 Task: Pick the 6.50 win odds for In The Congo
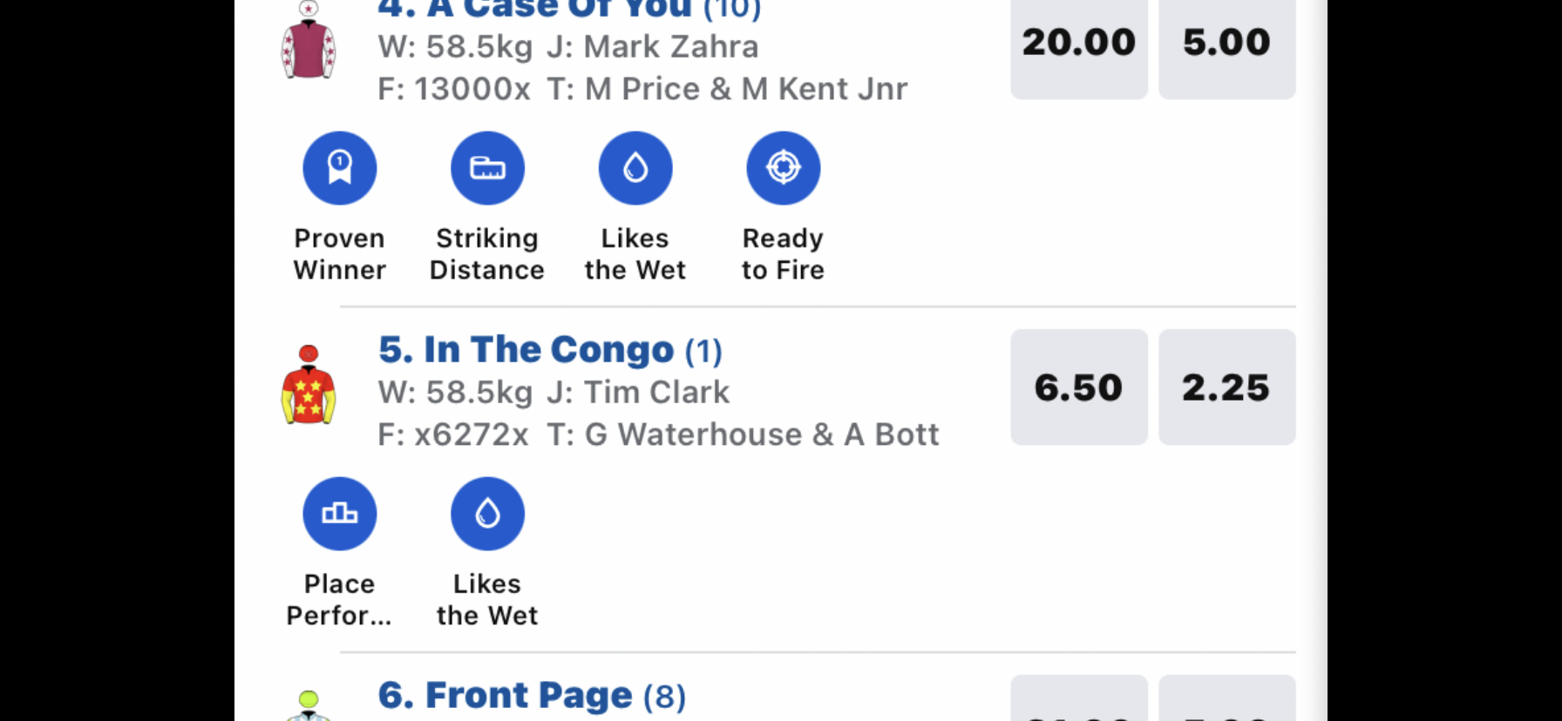(x=1078, y=387)
